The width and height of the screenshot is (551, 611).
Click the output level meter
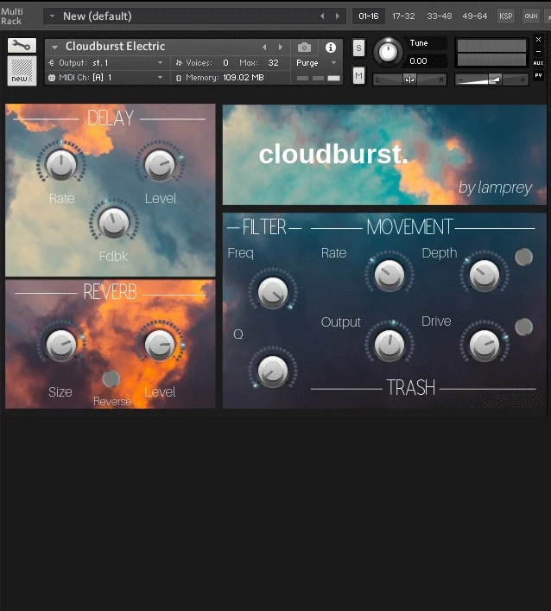[491, 53]
